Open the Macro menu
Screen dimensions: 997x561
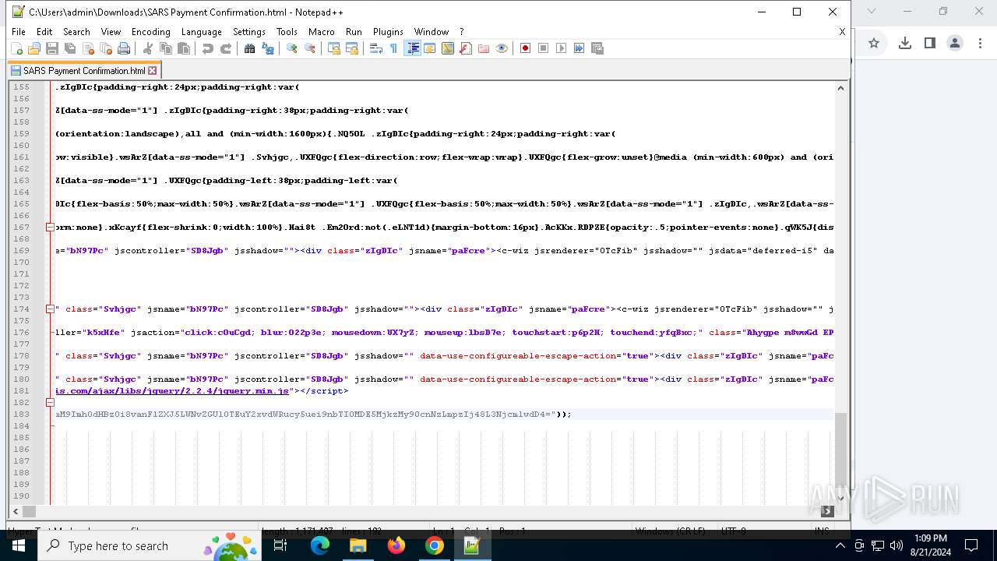pos(321,32)
